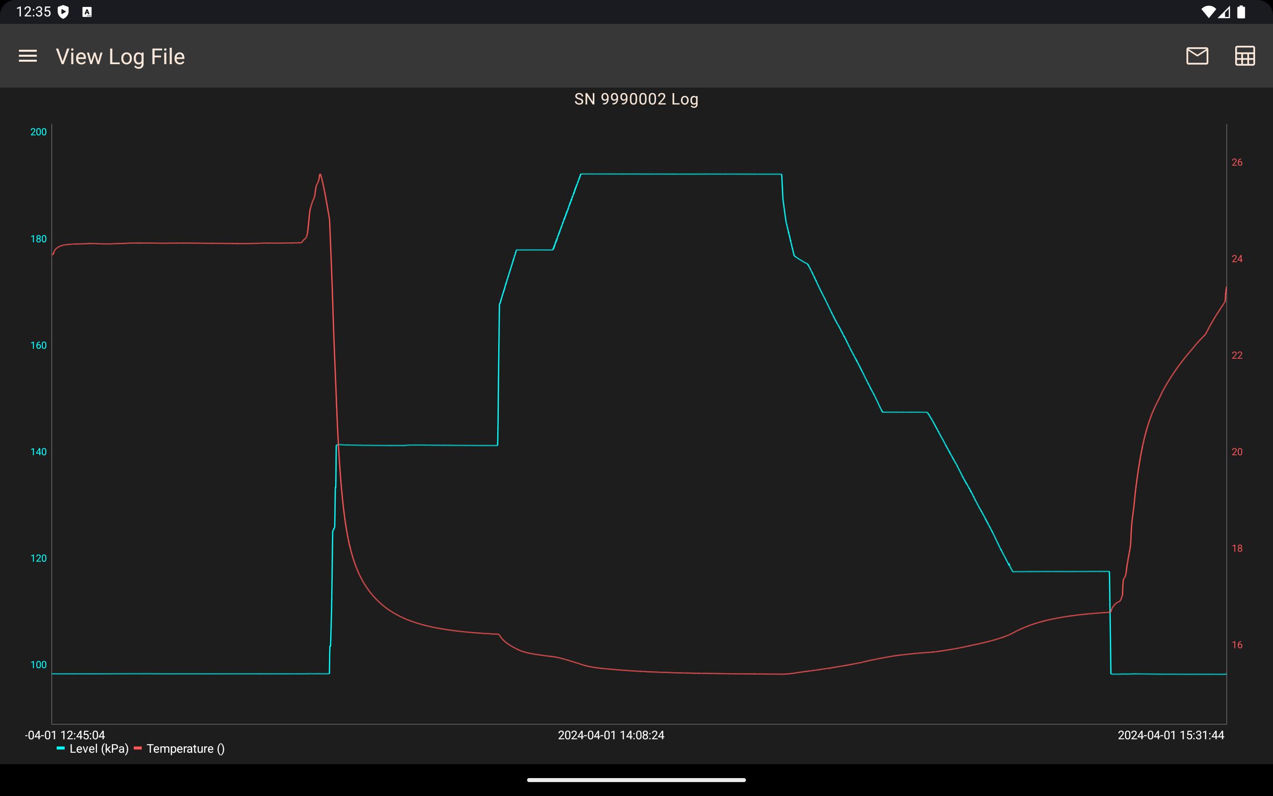Tap the 140 label on the level axis

[x=38, y=452]
